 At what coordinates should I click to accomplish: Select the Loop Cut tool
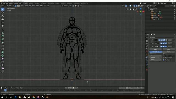2,46
